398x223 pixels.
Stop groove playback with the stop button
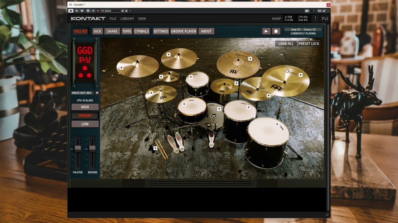click(x=276, y=31)
